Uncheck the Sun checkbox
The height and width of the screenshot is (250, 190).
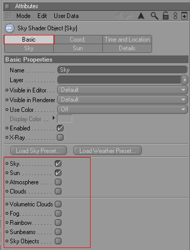pos(58,172)
